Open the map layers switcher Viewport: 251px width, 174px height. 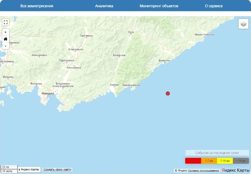(x=243, y=24)
